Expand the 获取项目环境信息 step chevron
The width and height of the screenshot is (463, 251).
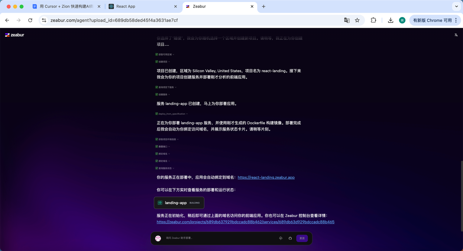178,139
